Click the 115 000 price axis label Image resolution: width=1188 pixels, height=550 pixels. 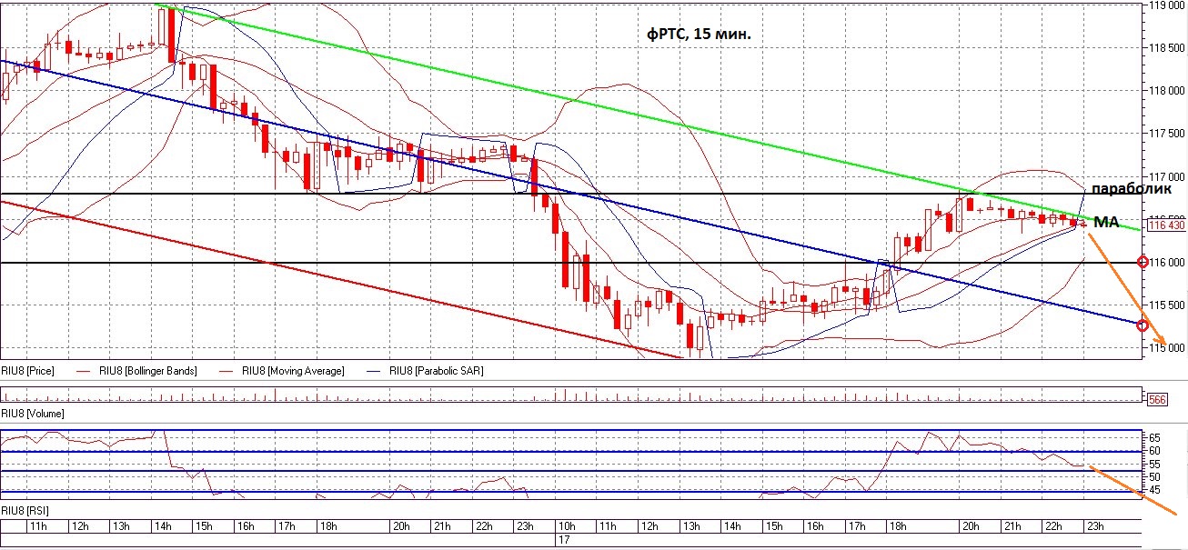click(x=1167, y=347)
